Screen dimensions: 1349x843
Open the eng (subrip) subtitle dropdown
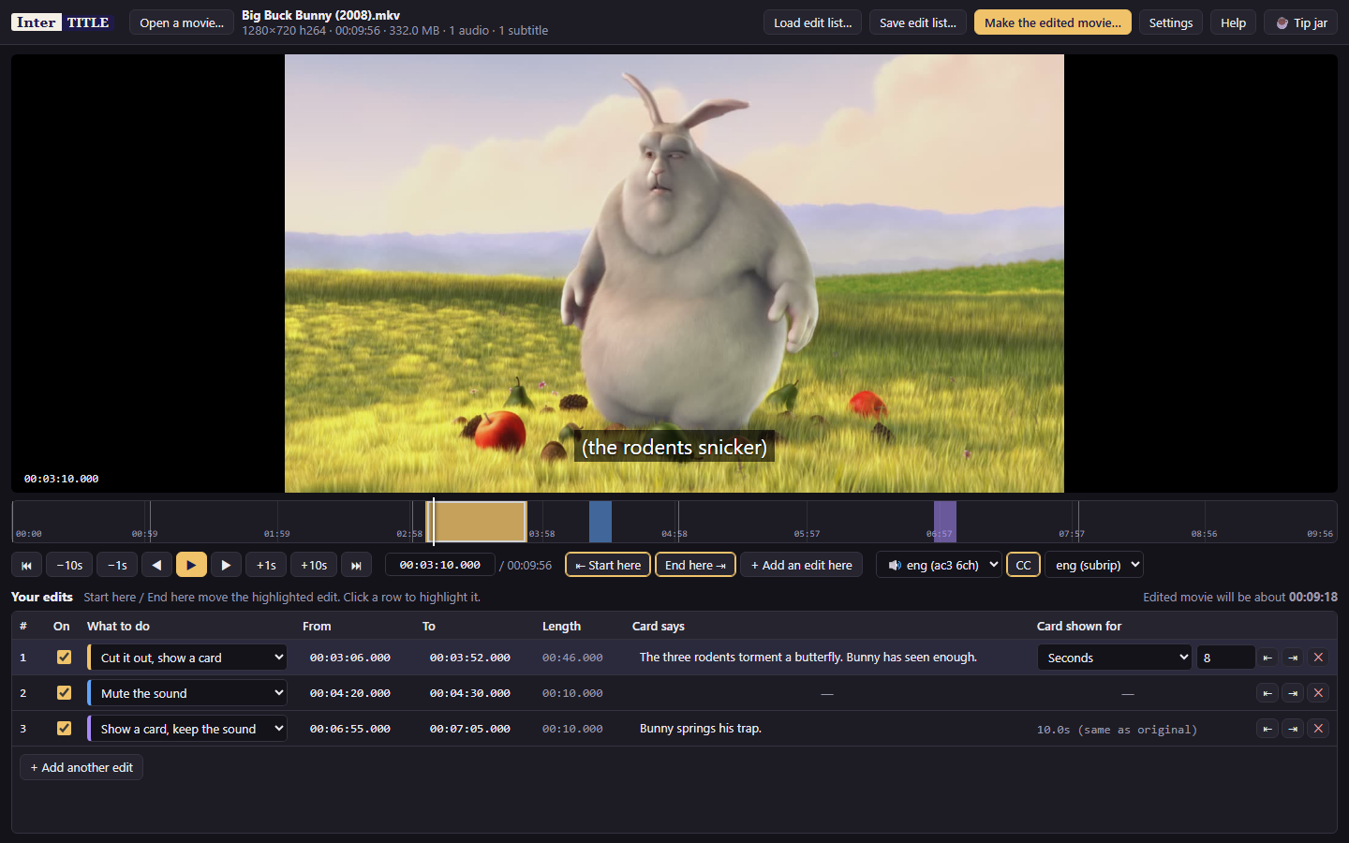click(1094, 565)
